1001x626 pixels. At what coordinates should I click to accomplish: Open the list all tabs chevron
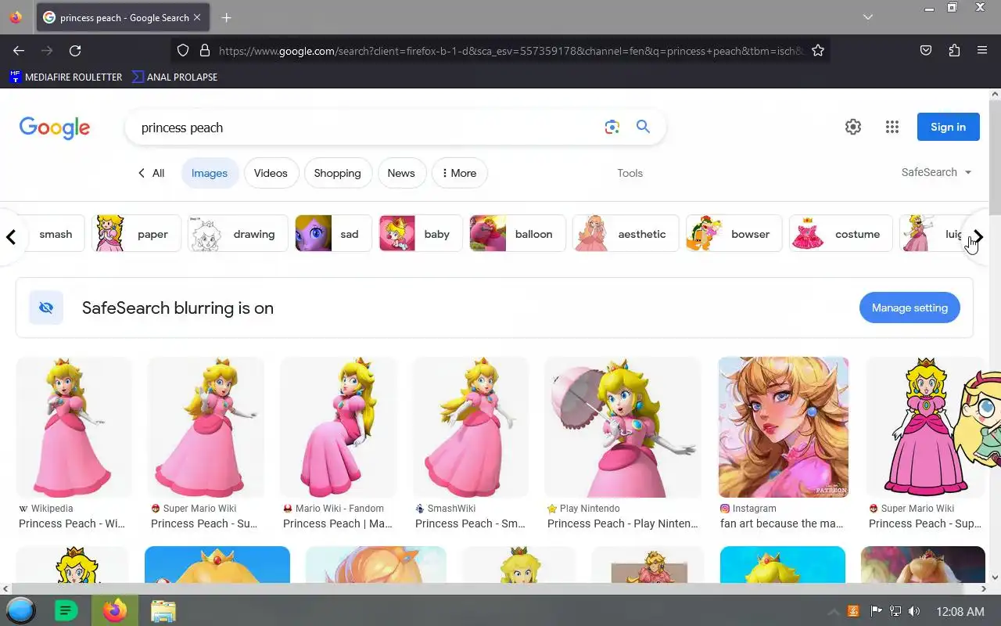pos(868,17)
